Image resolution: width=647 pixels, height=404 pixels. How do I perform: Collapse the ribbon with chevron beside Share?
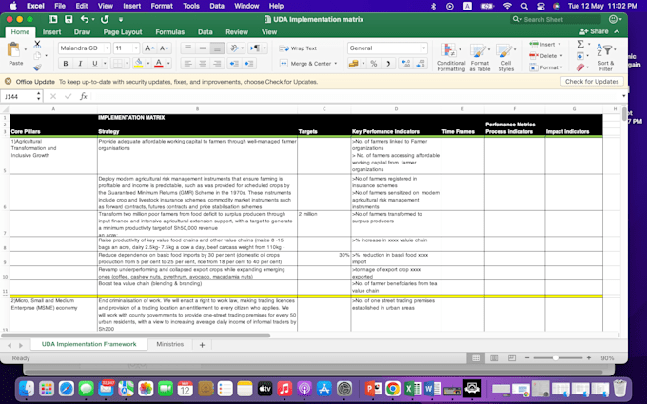pos(617,31)
